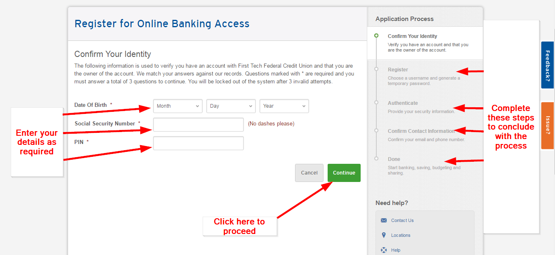Viewport: 555px width, 255px height.
Task: Click the Contact Us envelope icon
Action: pos(384,220)
